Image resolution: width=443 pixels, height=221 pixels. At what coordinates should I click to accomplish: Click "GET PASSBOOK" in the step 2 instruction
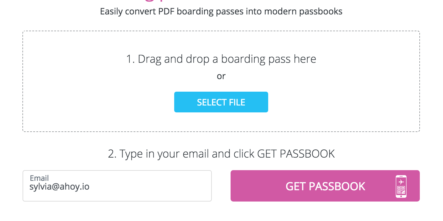(296, 154)
